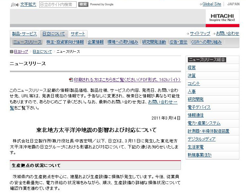246x195 pixels.
Task: Open the top お問い合わせ link
Action: [x=228, y=33]
